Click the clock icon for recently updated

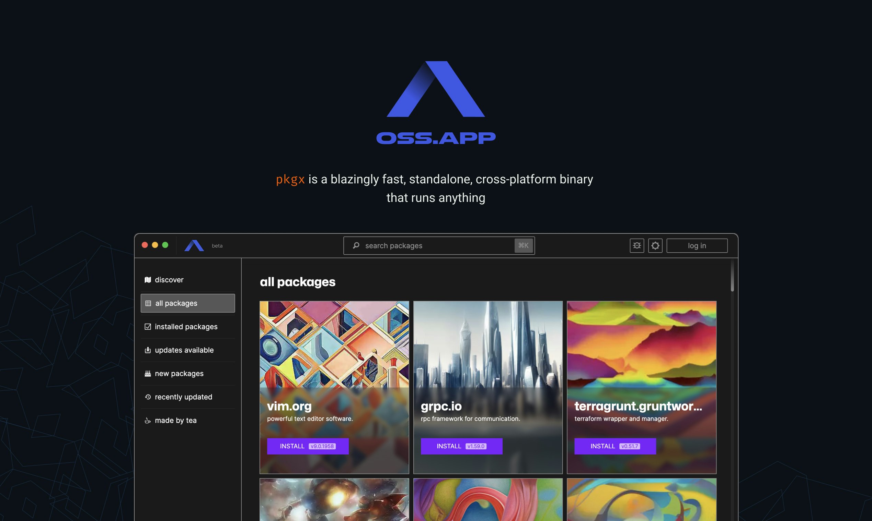pyautogui.click(x=148, y=397)
